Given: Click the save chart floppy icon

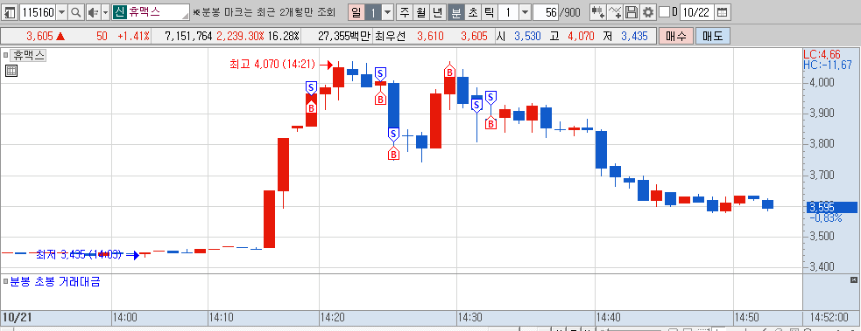Looking at the screenshot, I should coord(632,12).
